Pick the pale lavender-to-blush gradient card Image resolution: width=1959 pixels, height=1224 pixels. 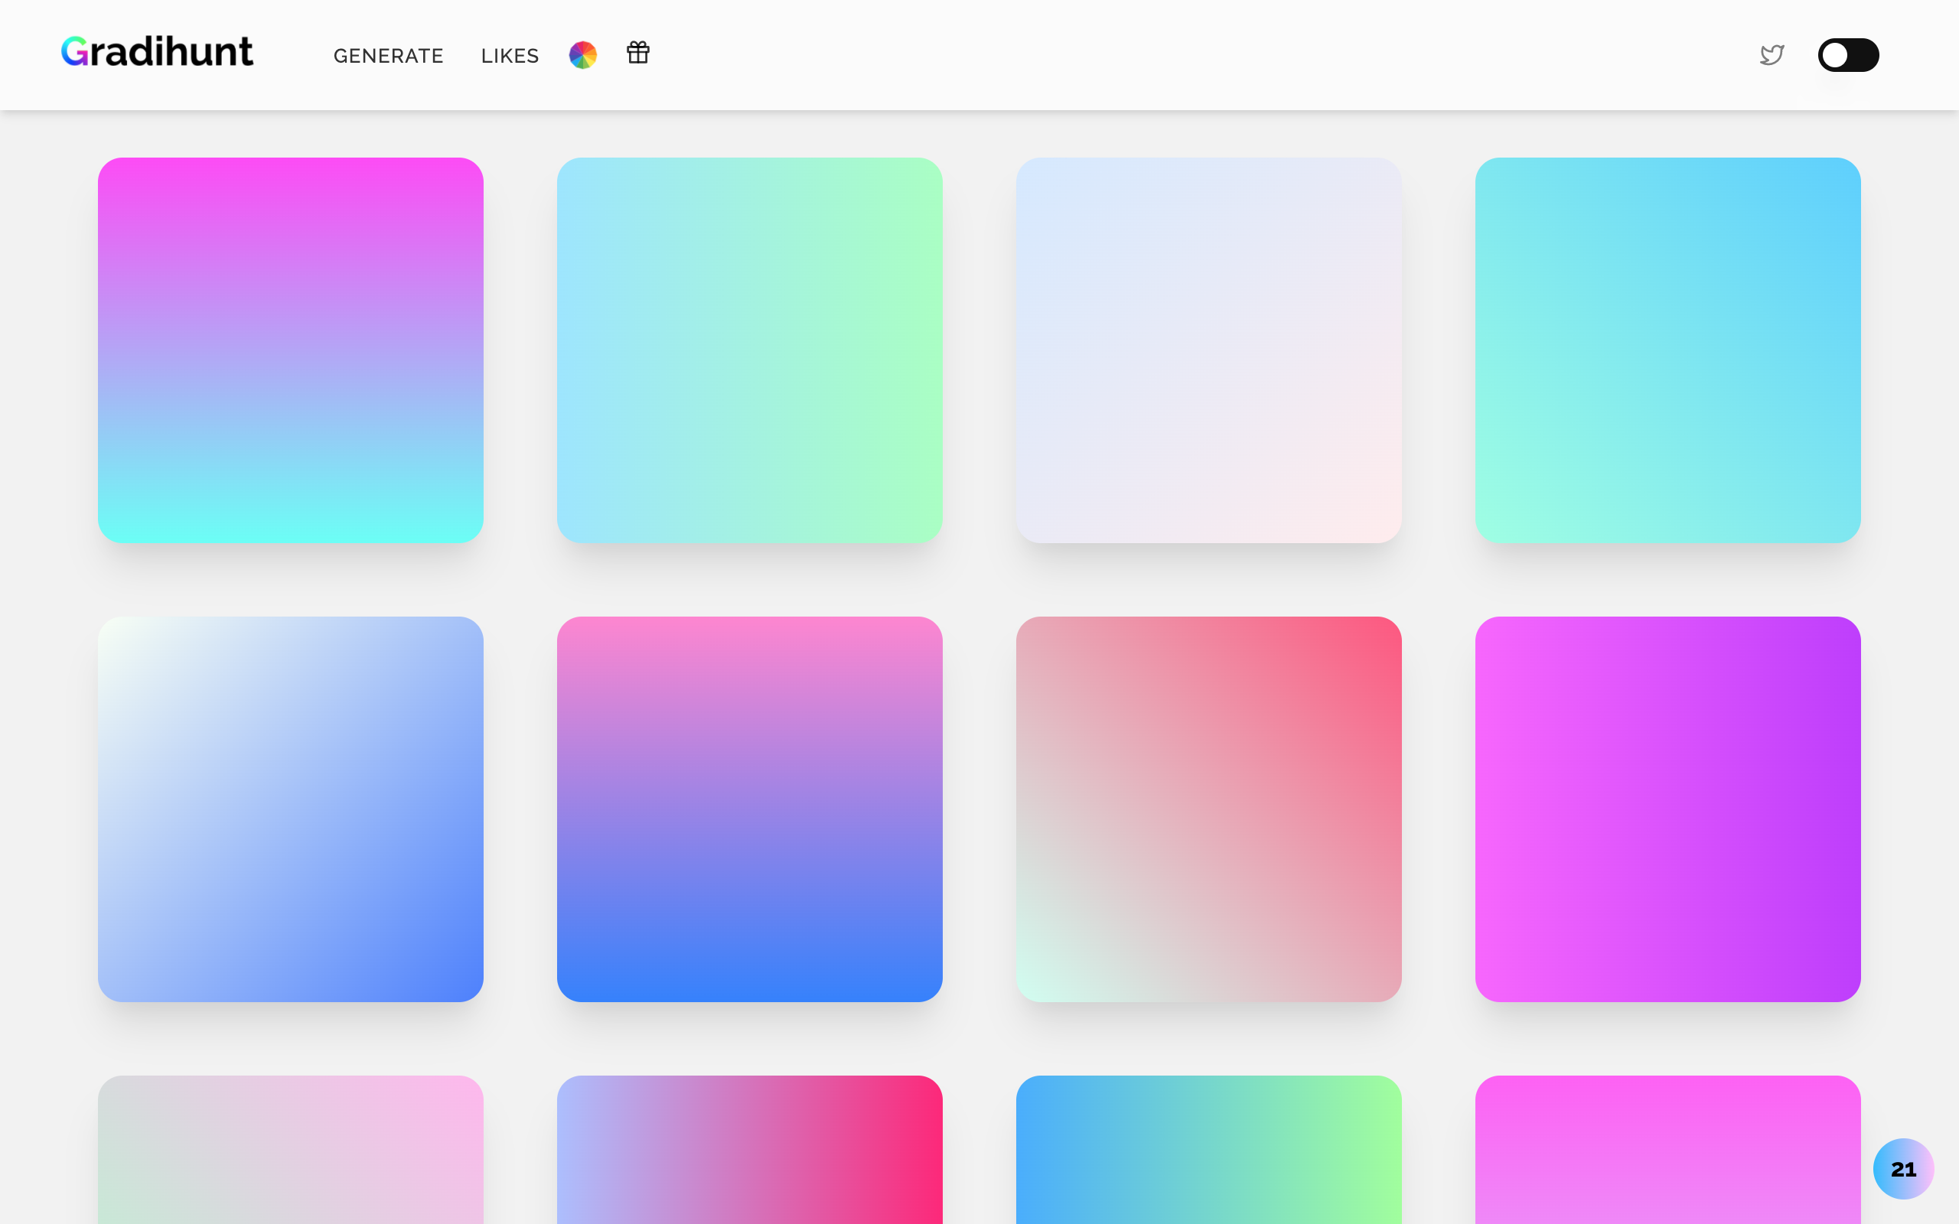point(1208,350)
